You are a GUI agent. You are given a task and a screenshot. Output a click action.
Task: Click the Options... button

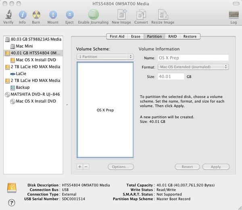(121, 167)
